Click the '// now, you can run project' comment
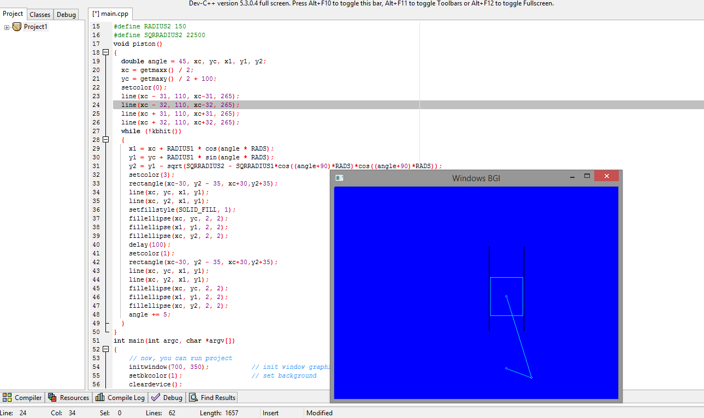Viewport: 704px width, 418px height. pyautogui.click(x=181, y=358)
